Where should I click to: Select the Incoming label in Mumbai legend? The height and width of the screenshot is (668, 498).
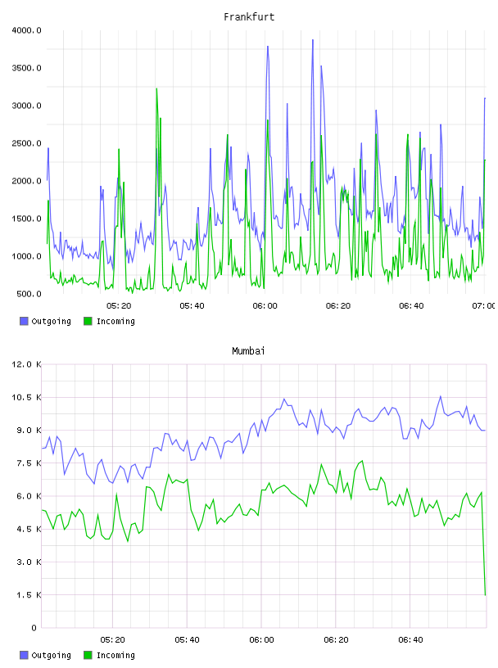(x=115, y=656)
